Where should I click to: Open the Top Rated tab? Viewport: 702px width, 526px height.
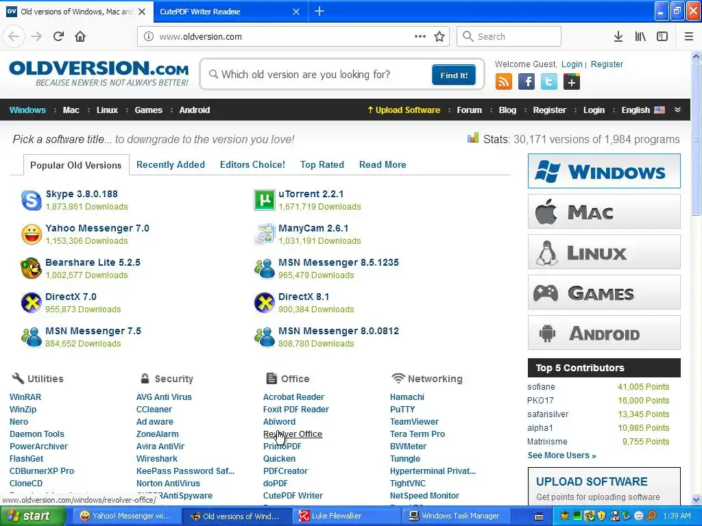[x=322, y=164]
